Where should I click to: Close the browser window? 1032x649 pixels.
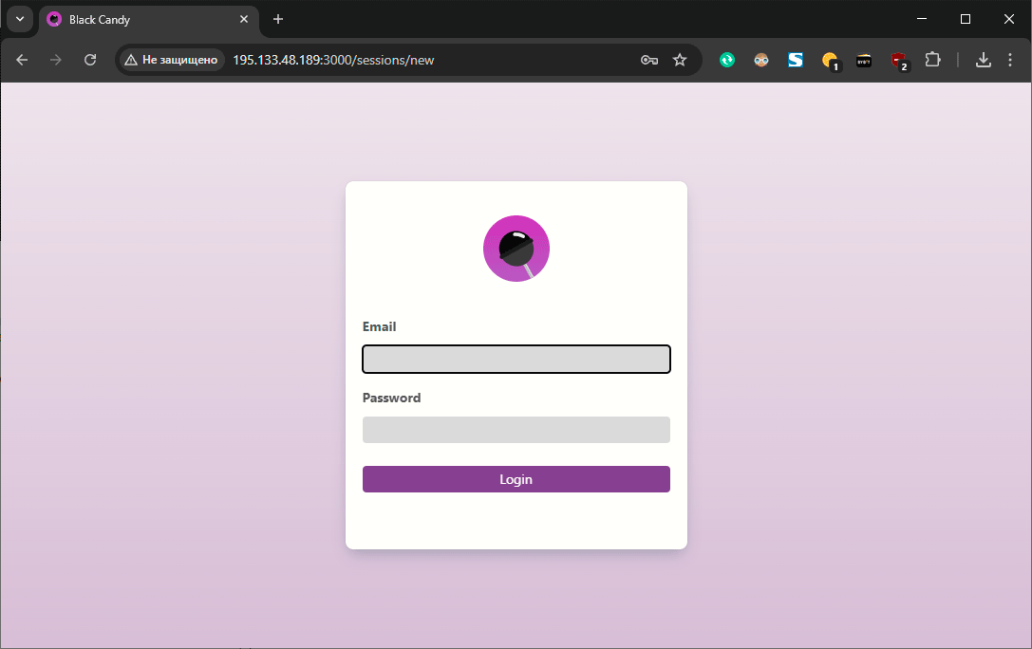pos(1009,19)
